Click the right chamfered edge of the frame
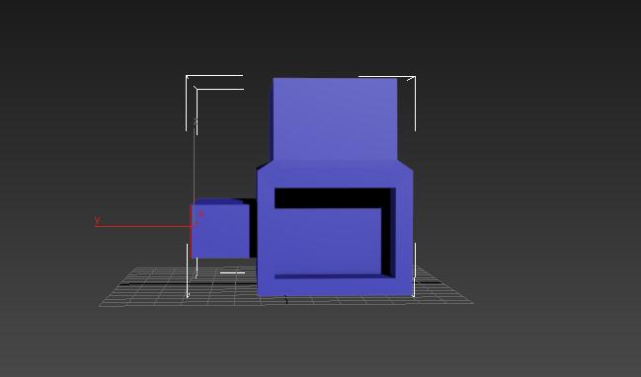Viewport: 641px width, 377px height. click(x=405, y=165)
